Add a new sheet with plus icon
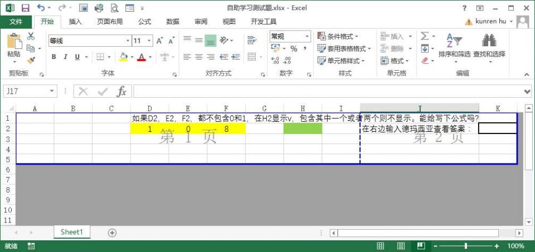The width and height of the screenshot is (535, 252). (112, 233)
